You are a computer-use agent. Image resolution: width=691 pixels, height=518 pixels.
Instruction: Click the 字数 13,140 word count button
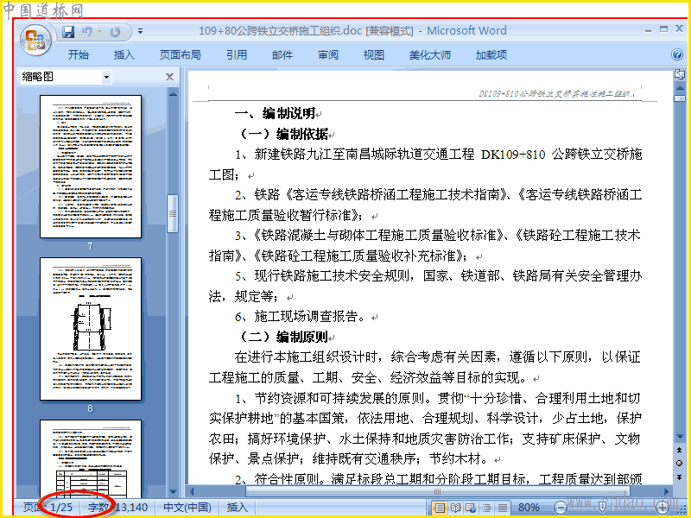pyautogui.click(x=117, y=508)
